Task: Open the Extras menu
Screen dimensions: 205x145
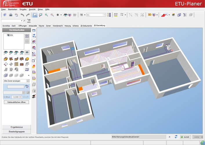Action: (40, 9)
